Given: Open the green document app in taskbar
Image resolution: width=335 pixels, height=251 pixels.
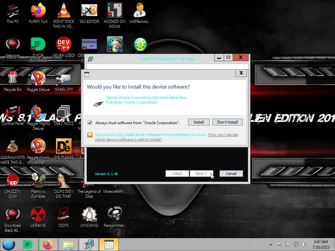Looking at the screenshot, I should [x=27, y=244].
